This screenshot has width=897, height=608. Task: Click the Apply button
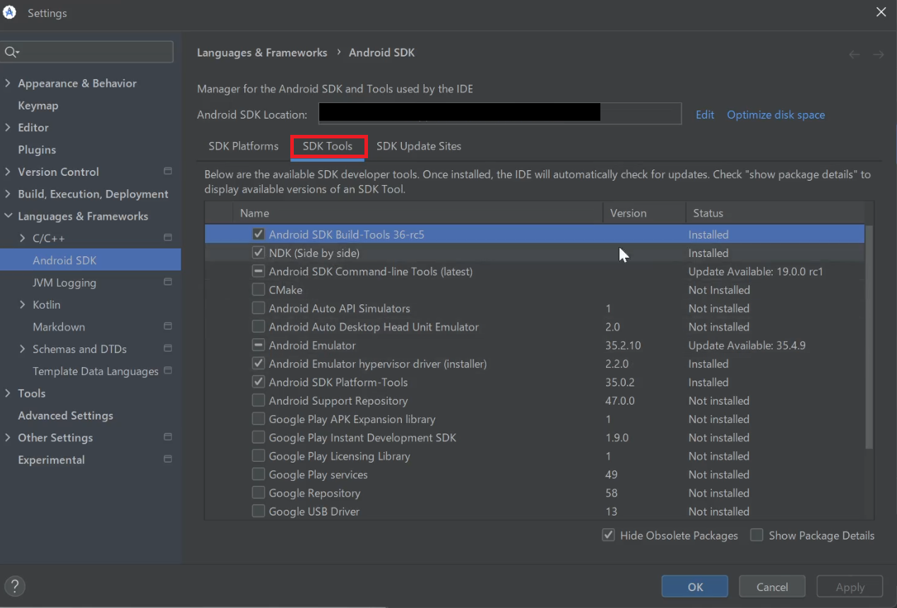click(850, 587)
